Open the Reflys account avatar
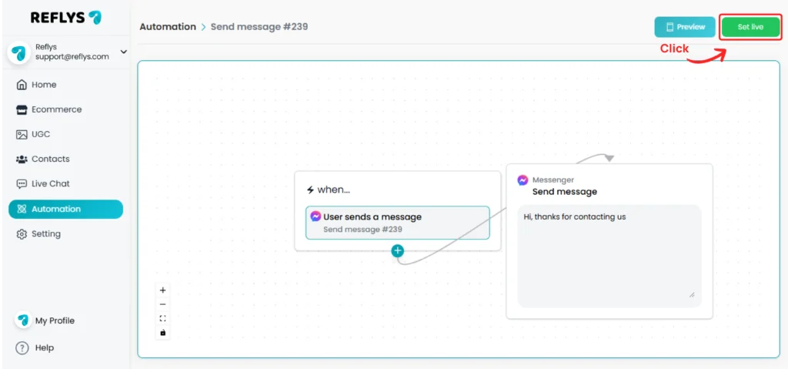 click(x=18, y=52)
